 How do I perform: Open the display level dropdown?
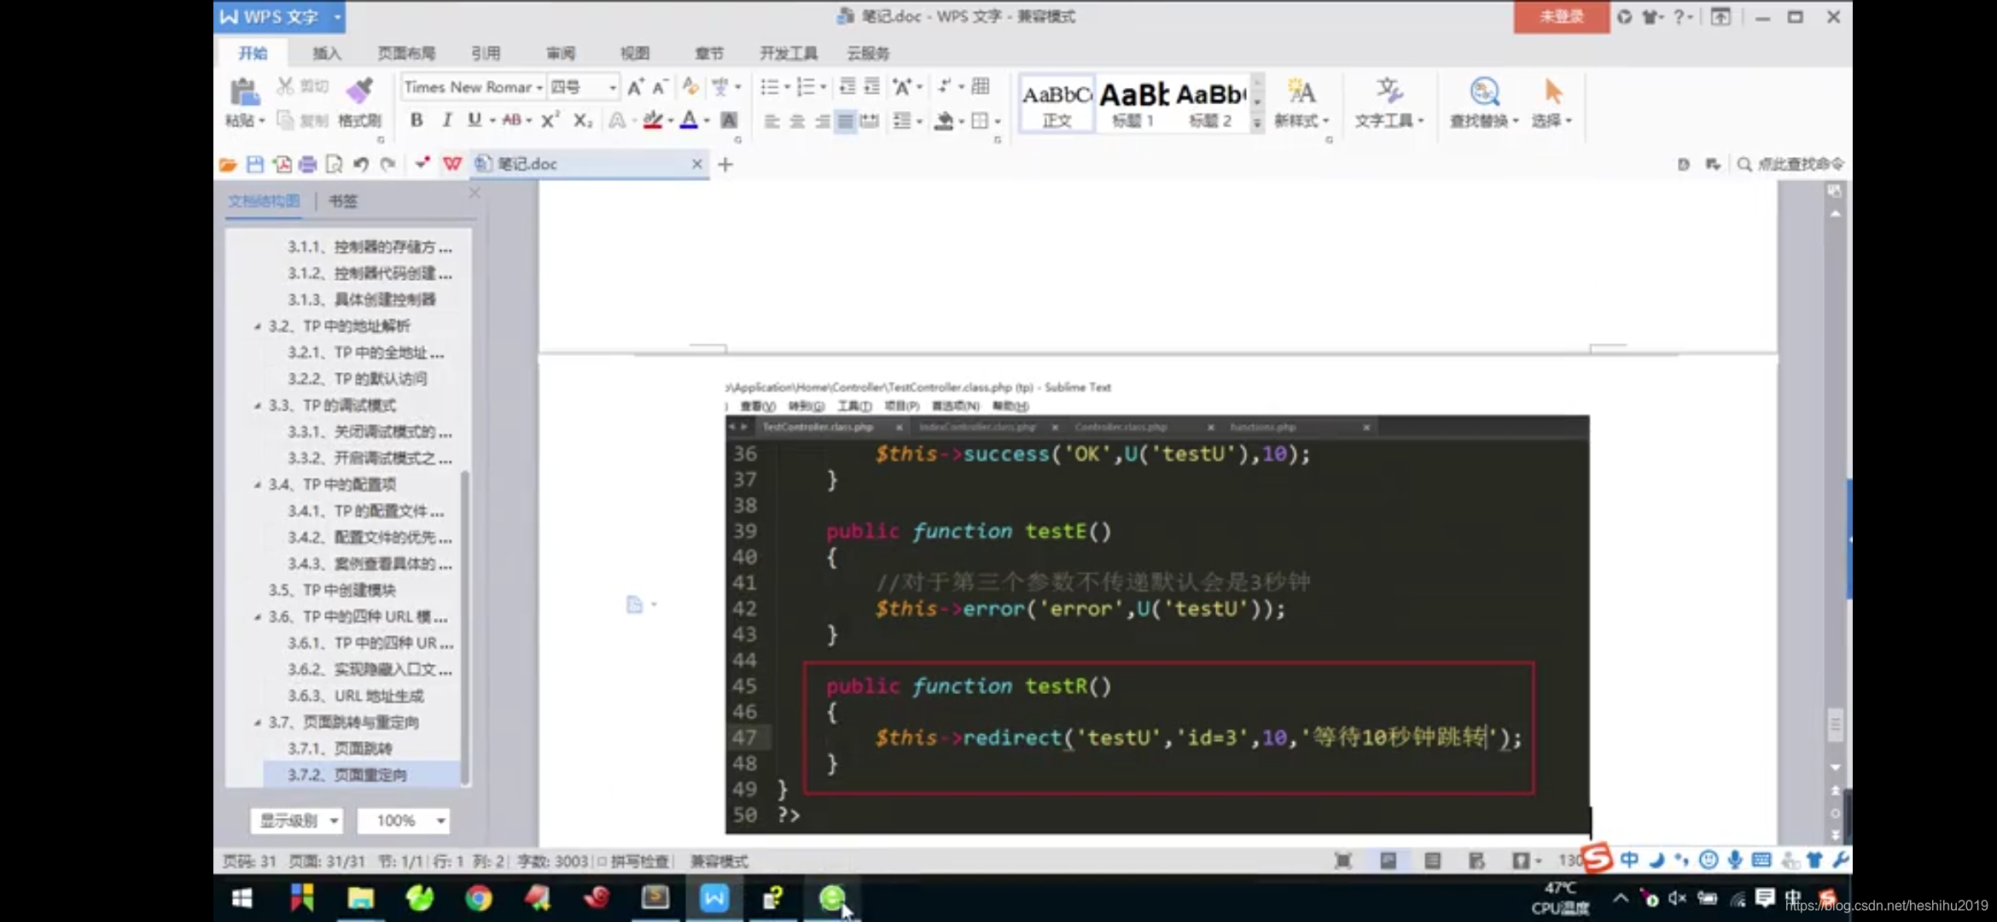[296, 820]
